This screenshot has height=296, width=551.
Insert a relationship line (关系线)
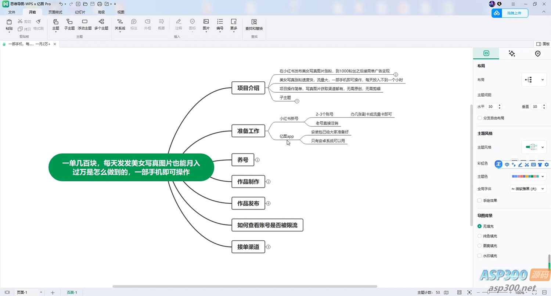click(120, 24)
